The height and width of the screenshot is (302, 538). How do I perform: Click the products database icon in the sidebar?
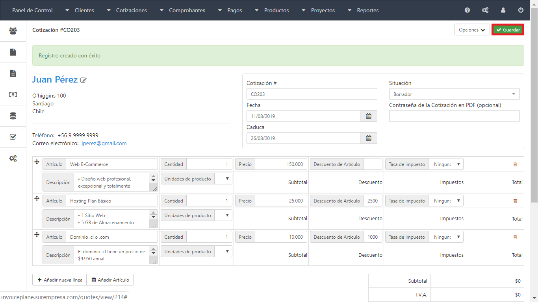coord(13,116)
